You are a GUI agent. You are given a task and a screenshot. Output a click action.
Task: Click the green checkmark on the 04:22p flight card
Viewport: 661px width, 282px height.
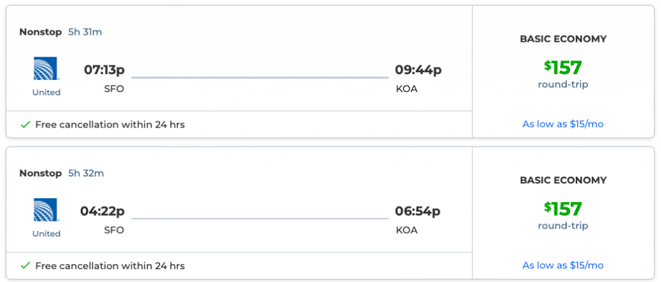[25, 266]
